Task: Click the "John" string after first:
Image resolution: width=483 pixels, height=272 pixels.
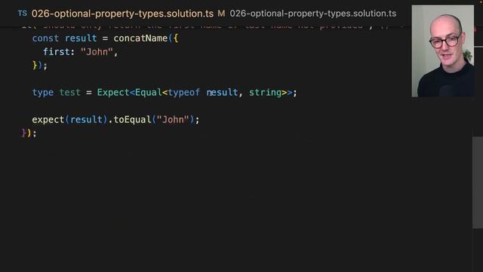Action: pos(97,52)
